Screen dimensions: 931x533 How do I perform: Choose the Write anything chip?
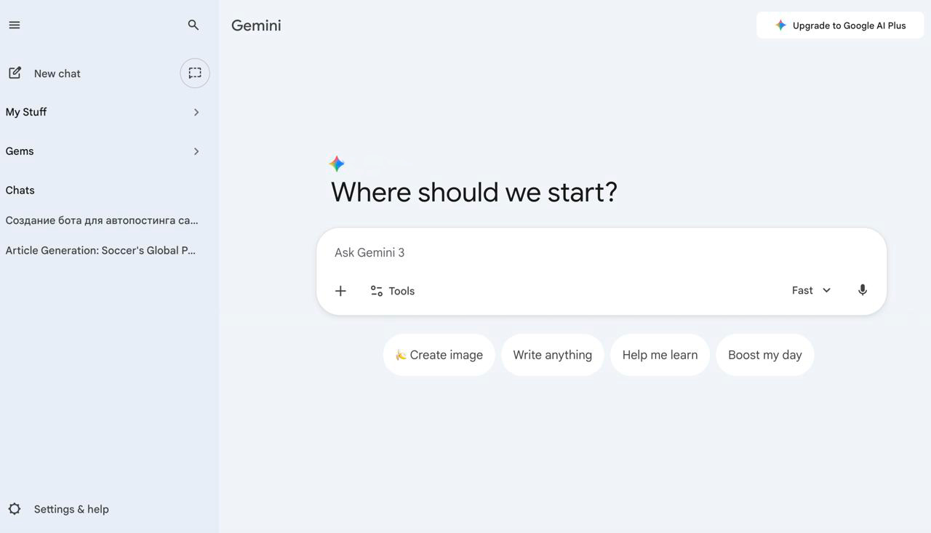coord(553,355)
